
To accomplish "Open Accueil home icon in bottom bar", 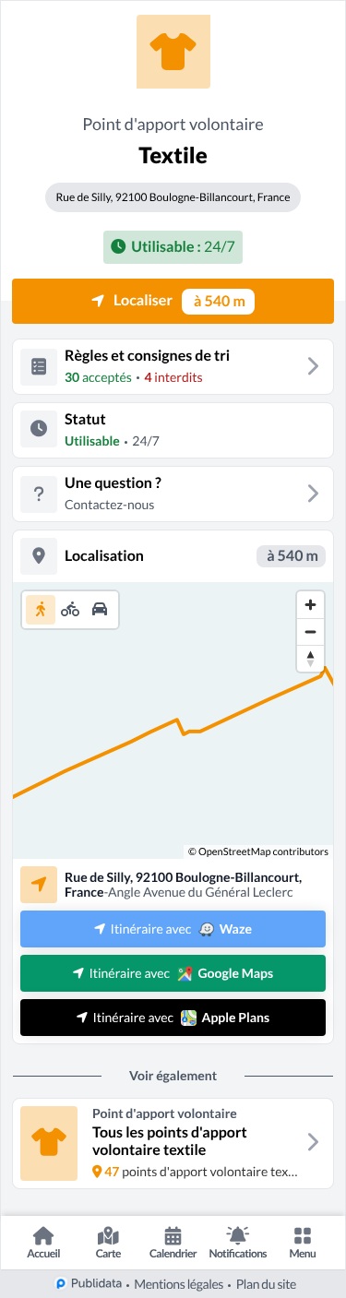I will 43,1243.
